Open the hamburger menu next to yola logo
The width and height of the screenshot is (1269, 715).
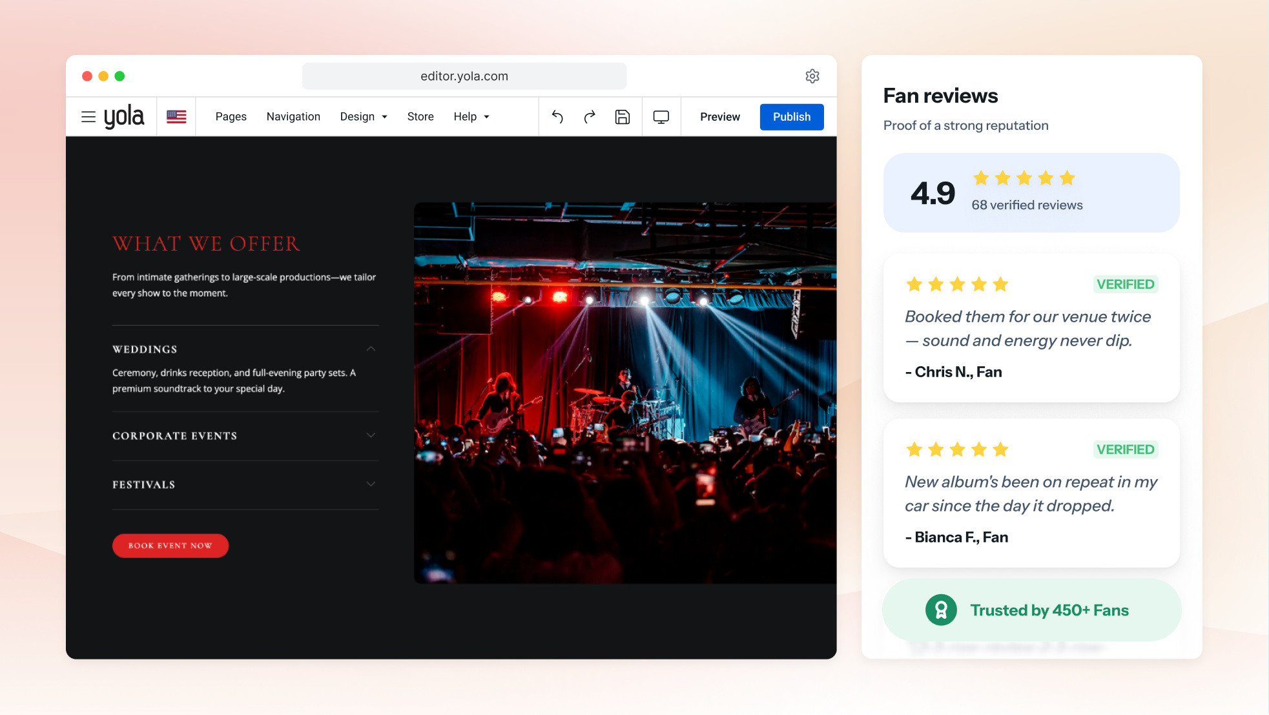click(x=88, y=117)
